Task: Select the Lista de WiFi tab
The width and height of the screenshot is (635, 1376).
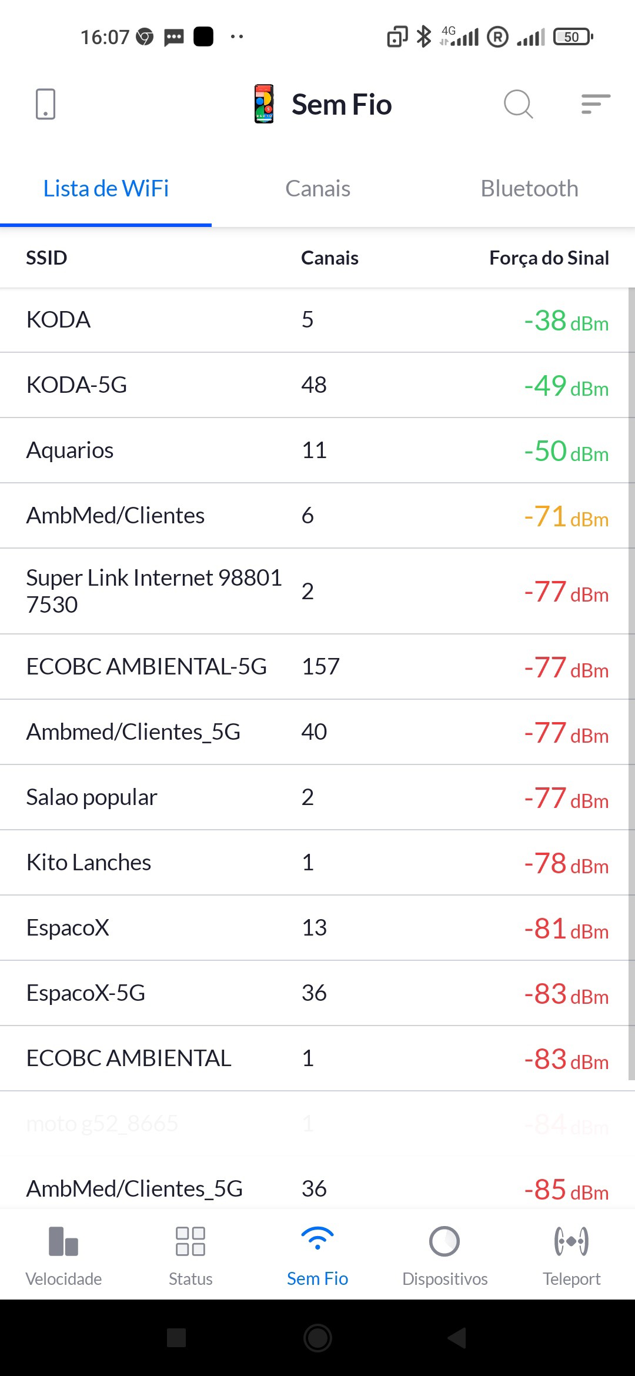Action: pyautogui.click(x=106, y=189)
